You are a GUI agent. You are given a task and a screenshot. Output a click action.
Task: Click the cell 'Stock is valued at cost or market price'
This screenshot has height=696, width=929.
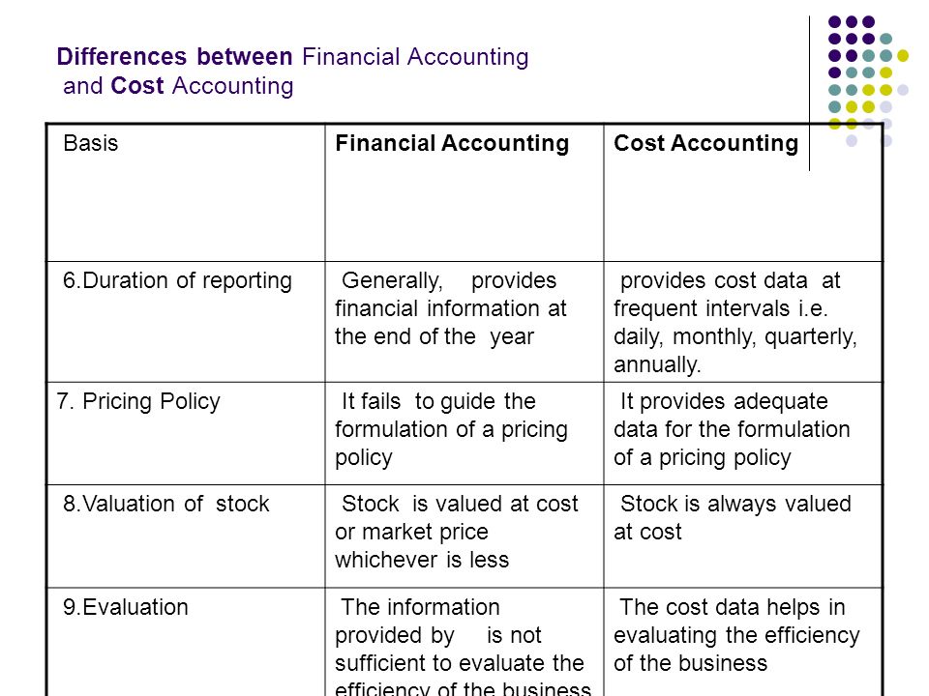point(464,536)
